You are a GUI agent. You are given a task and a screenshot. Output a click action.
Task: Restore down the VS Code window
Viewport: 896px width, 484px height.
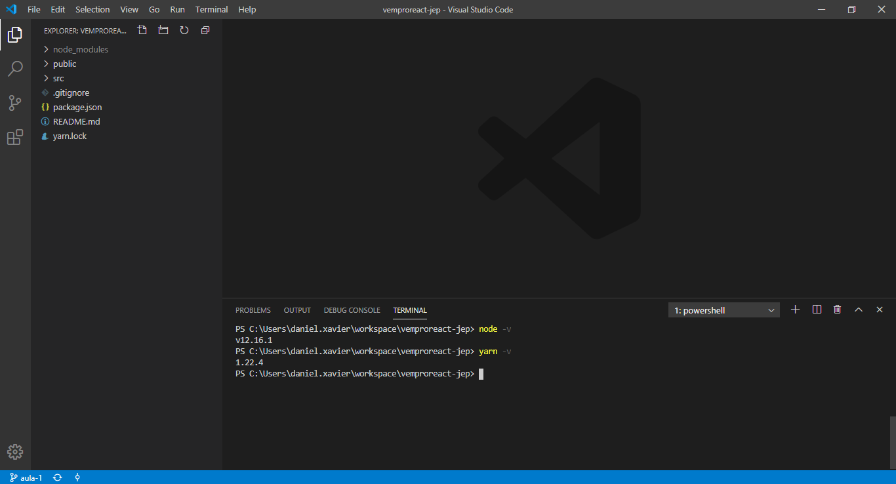point(851,9)
